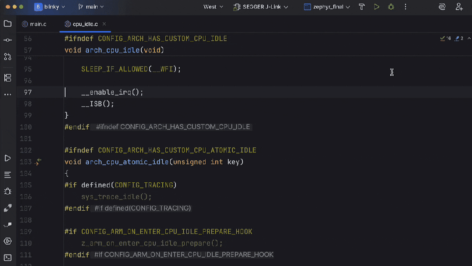Click the gutter arrows icon on line 103
This screenshot has height=266, width=472.
(x=38, y=162)
